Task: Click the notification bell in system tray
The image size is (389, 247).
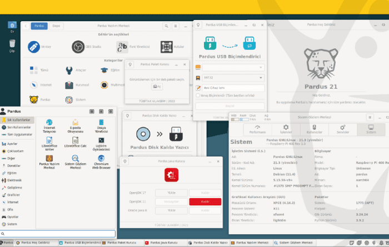Action: pos(381,243)
